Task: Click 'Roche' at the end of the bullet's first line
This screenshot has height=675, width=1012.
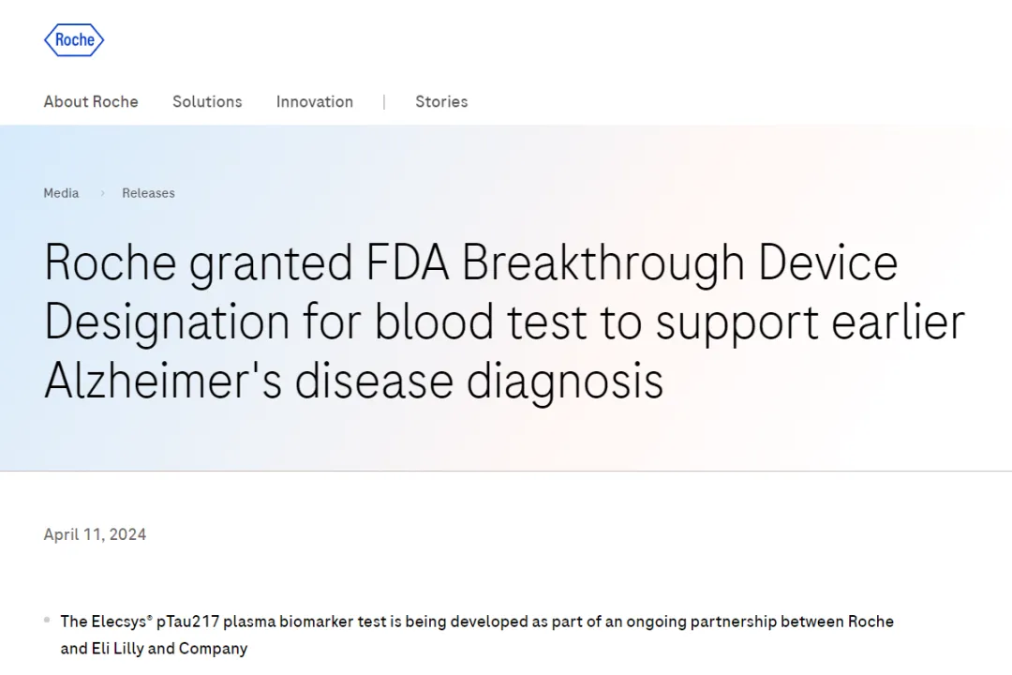Action: point(871,622)
